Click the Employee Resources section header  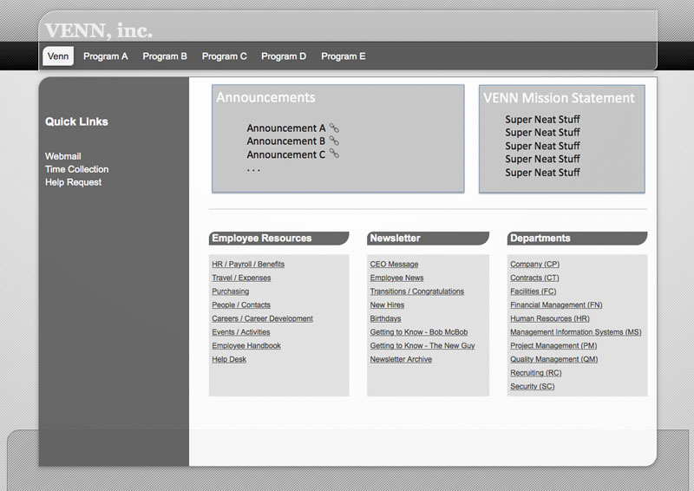[x=262, y=238]
